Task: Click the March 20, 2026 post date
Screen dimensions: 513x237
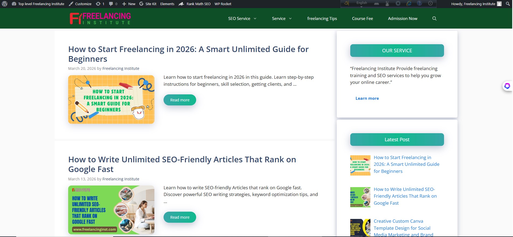Action: point(82,68)
